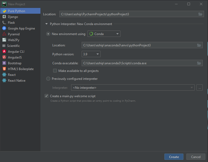Viewport: 208px width, 162px height.
Task: Click the React atom icon
Action: tap(4, 75)
